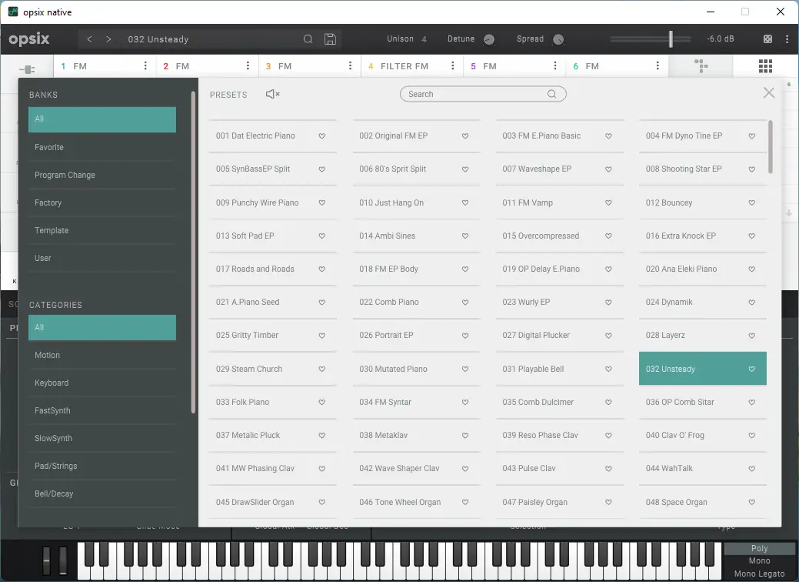The image size is (799, 582).
Task: Load preset 029 Steam Church
Action: [x=273, y=369]
